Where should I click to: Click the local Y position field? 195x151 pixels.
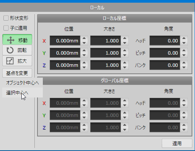pos(65,53)
